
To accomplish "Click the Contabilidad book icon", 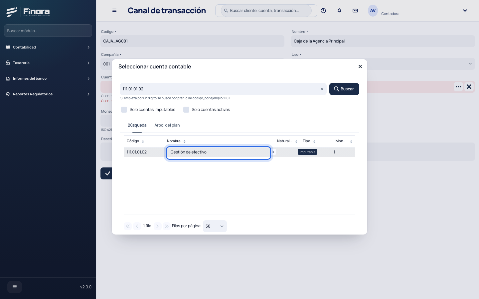I will (8, 47).
